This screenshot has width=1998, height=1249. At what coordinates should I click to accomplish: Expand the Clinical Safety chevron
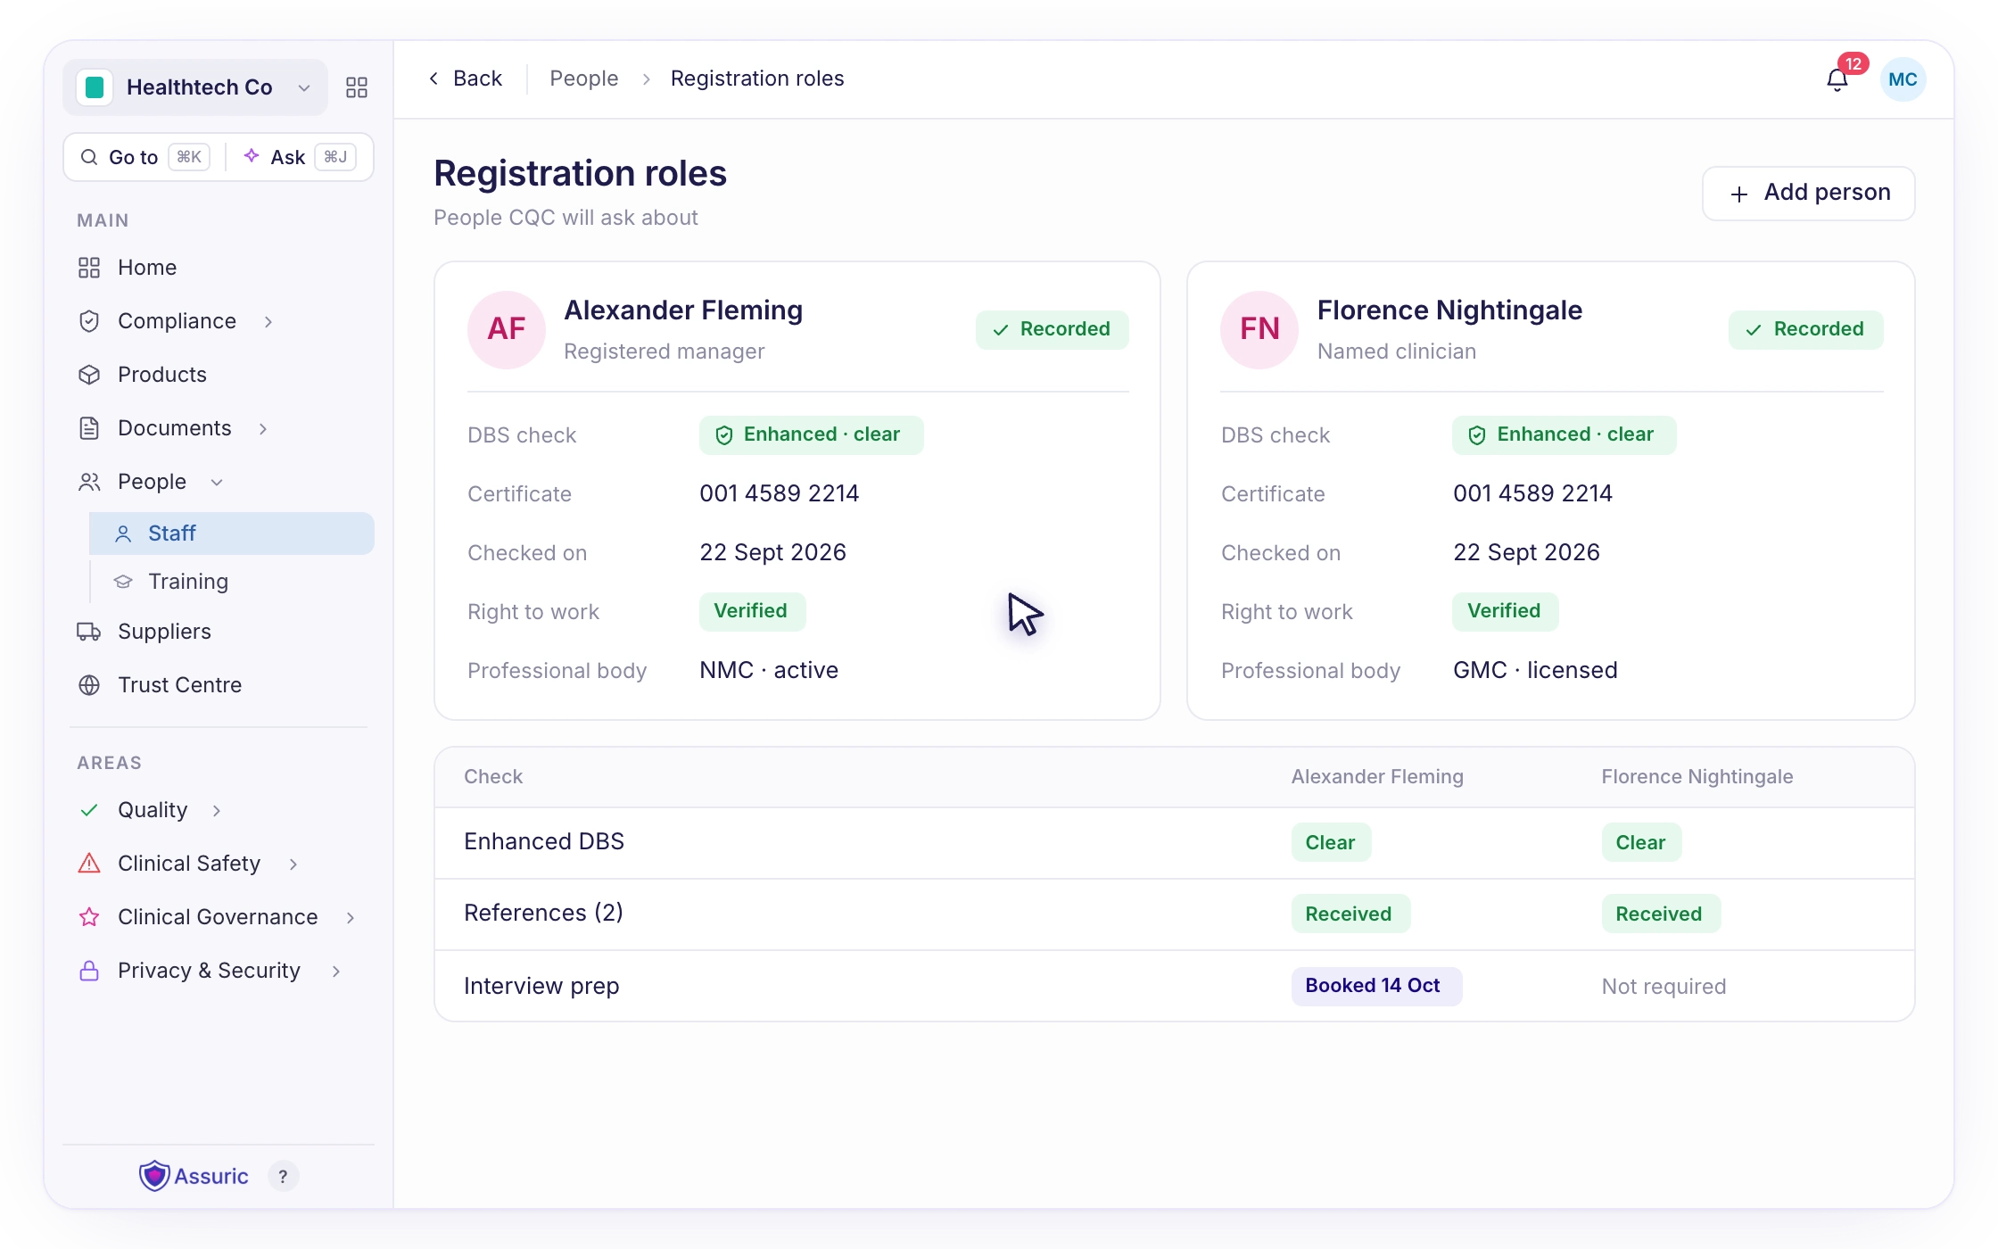[x=293, y=864]
